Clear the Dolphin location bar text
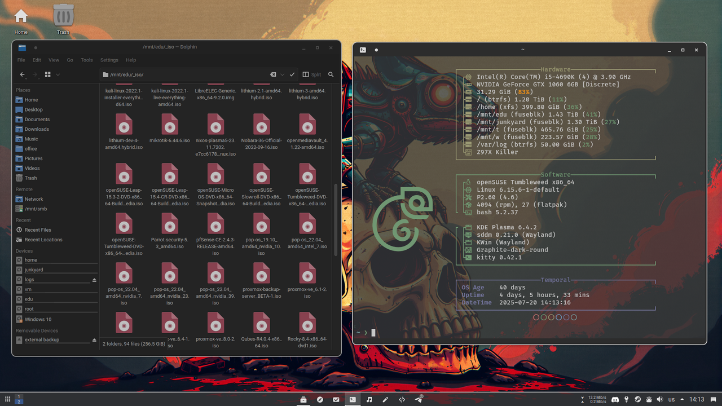 coord(273,74)
